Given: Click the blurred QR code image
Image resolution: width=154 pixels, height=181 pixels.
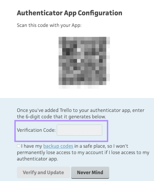Looking at the screenshot, I should click(x=84, y=62).
